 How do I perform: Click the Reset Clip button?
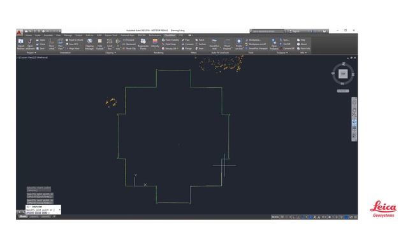pyautogui.click(x=129, y=48)
